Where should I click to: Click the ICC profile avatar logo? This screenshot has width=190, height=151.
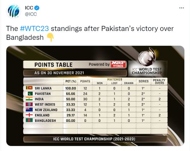tap(14, 11)
